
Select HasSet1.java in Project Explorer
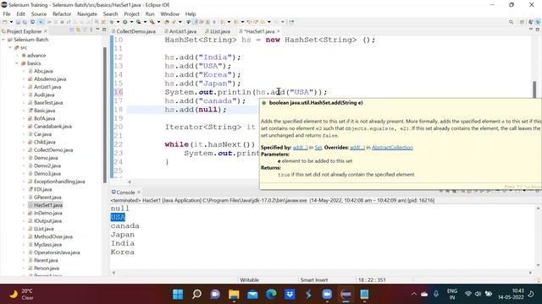(48, 205)
